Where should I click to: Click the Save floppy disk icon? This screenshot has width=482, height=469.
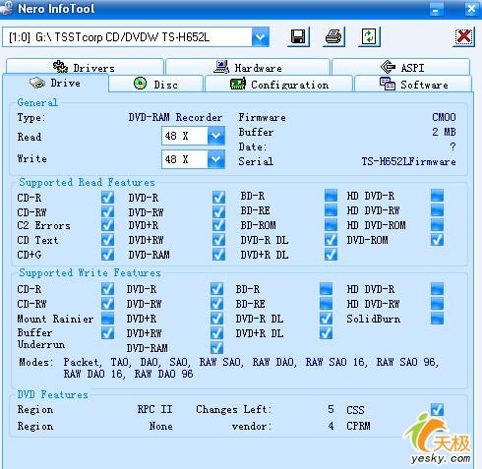(298, 36)
